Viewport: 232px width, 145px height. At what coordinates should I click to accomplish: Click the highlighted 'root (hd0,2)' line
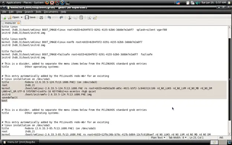click(x=18, y=85)
